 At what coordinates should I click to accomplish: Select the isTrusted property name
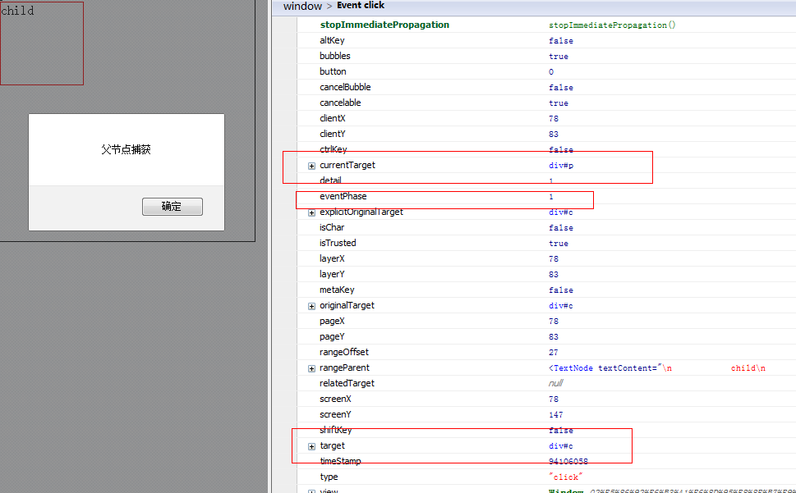tap(338, 243)
